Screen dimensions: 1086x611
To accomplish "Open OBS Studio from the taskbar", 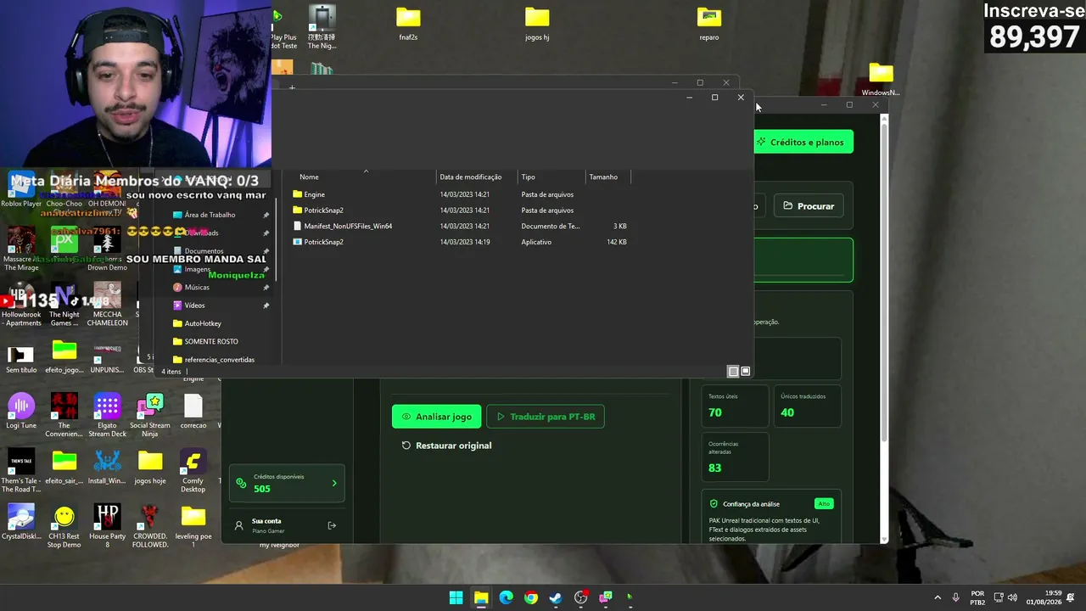I will click(x=581, y=597).
